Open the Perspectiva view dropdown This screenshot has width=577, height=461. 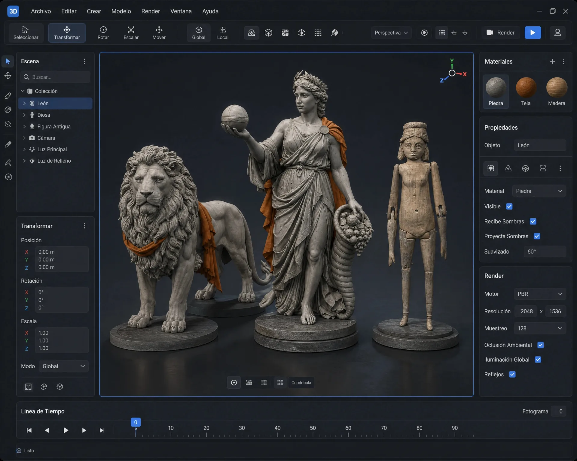(x=391, y=32)
